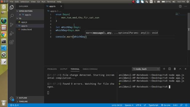The image size is (190, 107).
Task: Split the editor right
Action: (x=180, y=6)
